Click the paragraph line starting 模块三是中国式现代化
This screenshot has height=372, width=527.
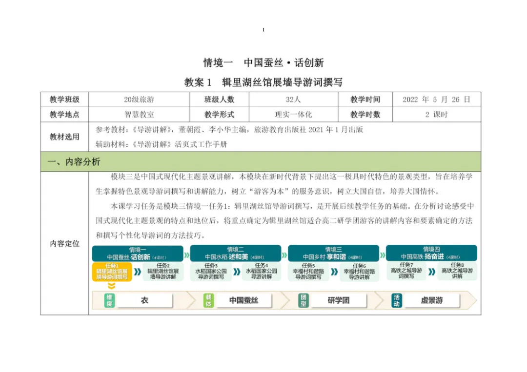pyautogui.click(x=291, y=177)
